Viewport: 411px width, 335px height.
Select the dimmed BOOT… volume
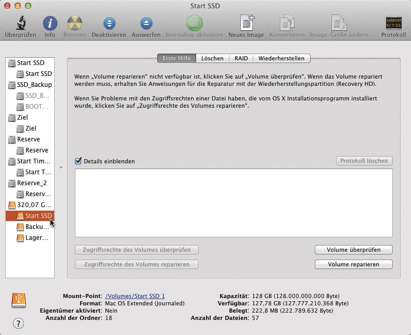tap(30, 107)
